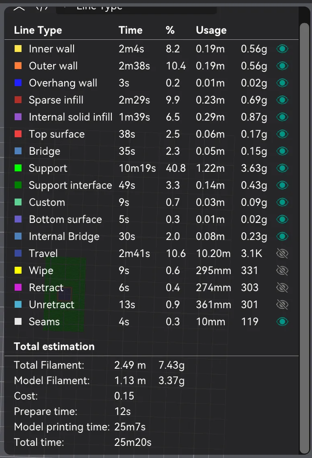
Task: Click the magenta Retract color swatch
Action: click(18, 287)
